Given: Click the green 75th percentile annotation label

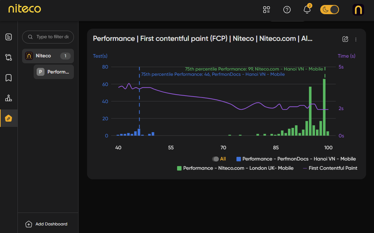Looking at the screenshot, I should (254, 69).
